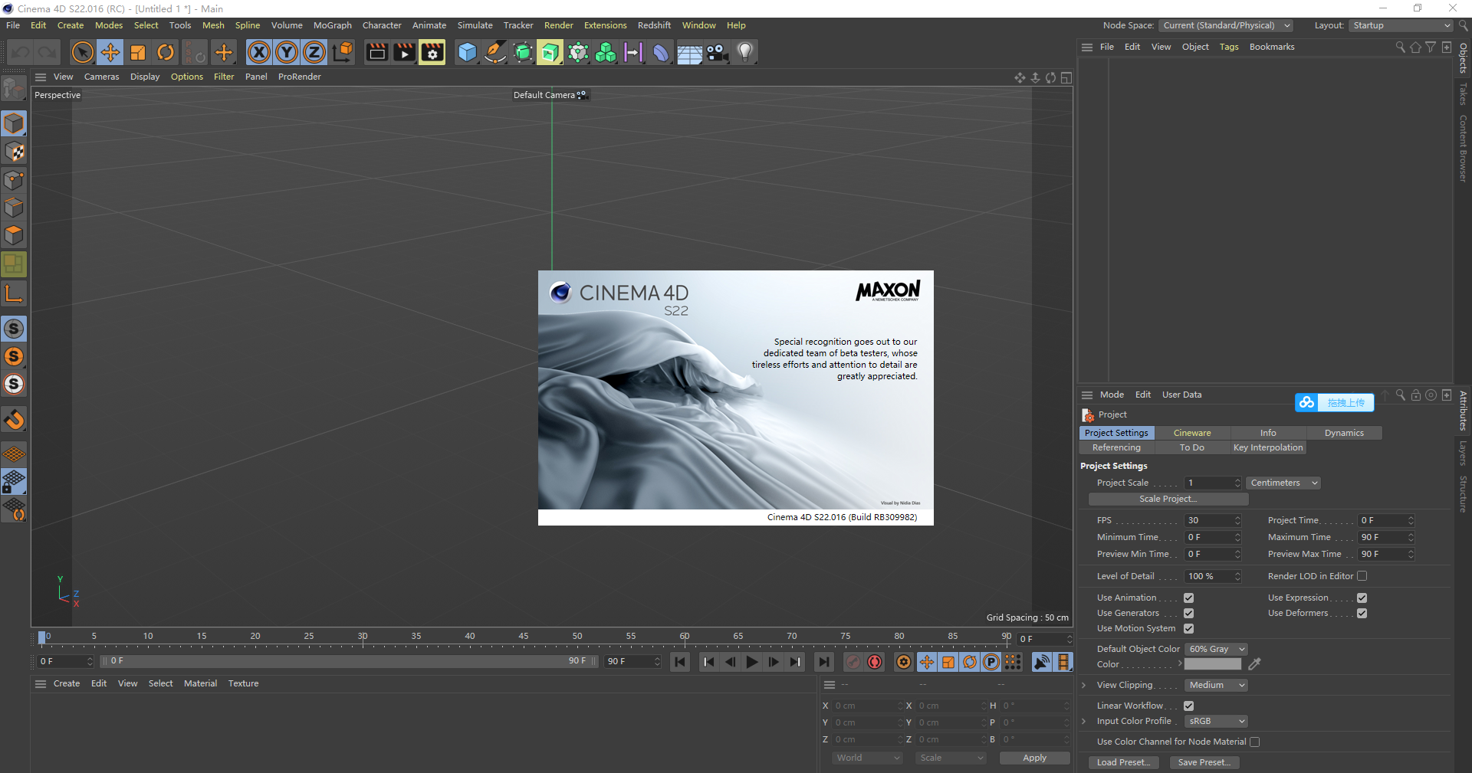Add a Camera object
This screenshot has height=773, width=1472.
[718, 52]
